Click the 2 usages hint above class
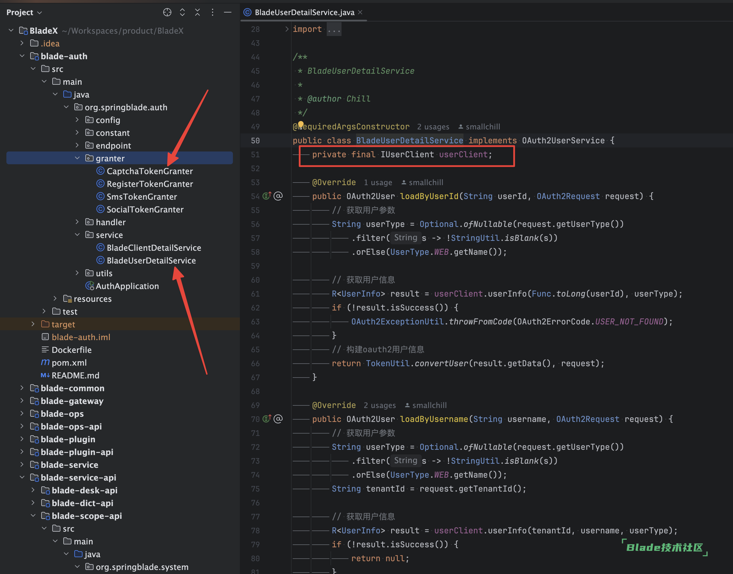This screenshot has height=574, width=733. pos(433,127)
